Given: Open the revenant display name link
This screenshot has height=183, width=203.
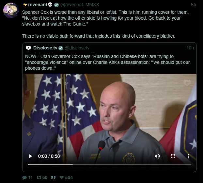Looking at the screenshot, I should click(x=38, y=5).
